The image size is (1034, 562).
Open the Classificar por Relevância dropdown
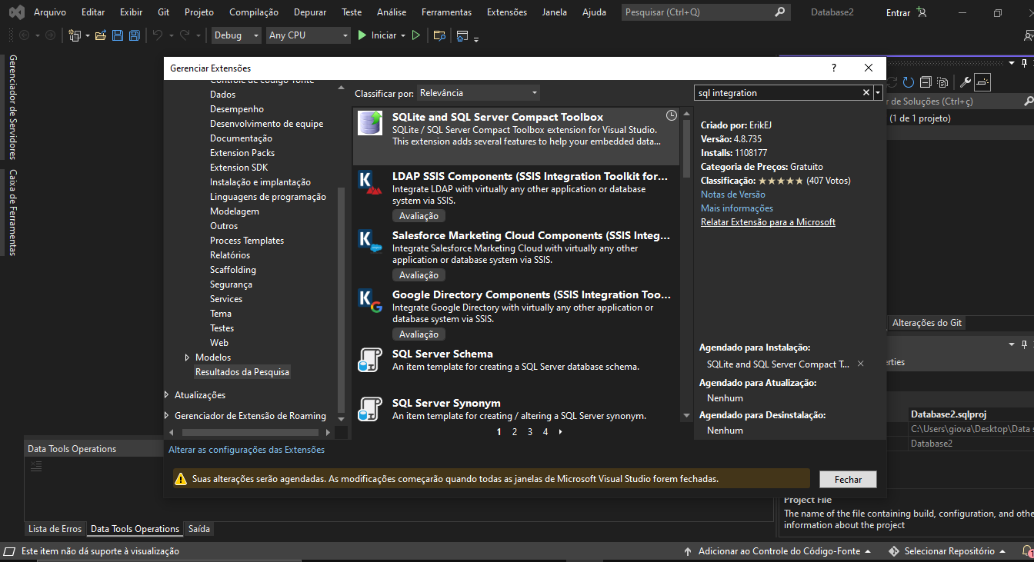click(478, 93)
